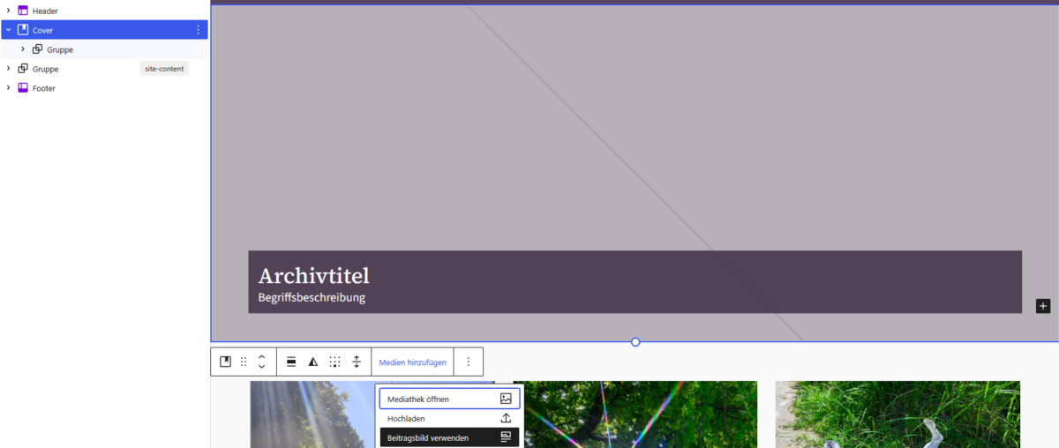This screenshot has width=1059, height=448.
Task: Click the rainbow lens flare post image
Action: [x=635, y=414]
